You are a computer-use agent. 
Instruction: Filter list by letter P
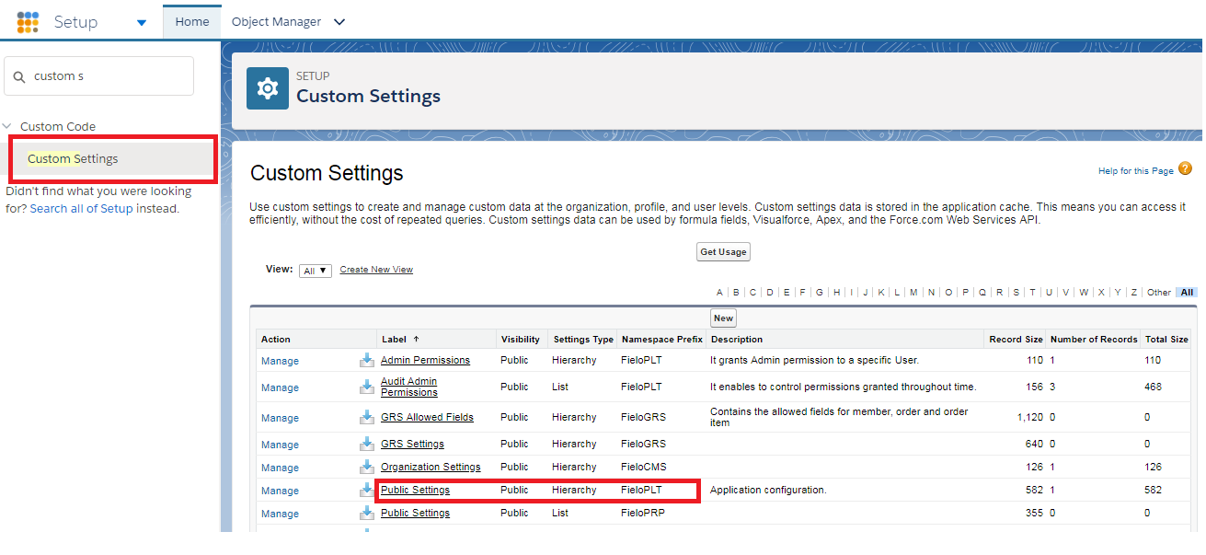pyautogui.click(x=965, y=293)
